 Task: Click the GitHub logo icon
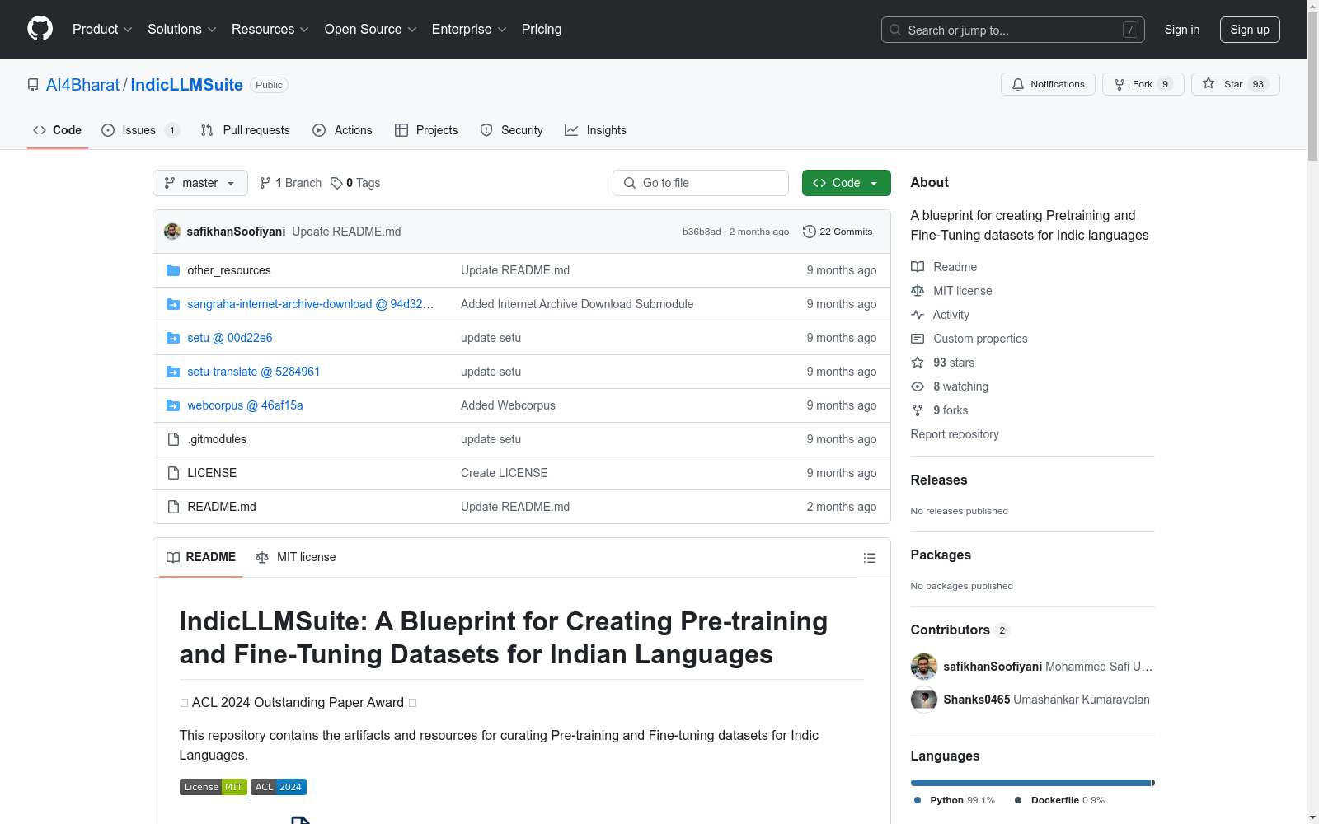click(40, 29)
